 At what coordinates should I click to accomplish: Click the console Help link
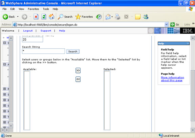[x=62, y=31]
